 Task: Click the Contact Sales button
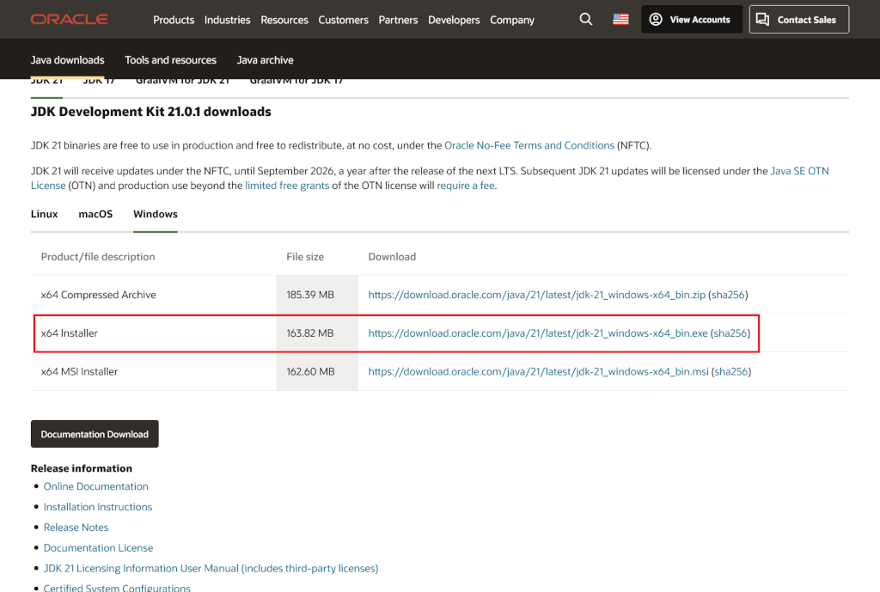click(x=798, y=20)
